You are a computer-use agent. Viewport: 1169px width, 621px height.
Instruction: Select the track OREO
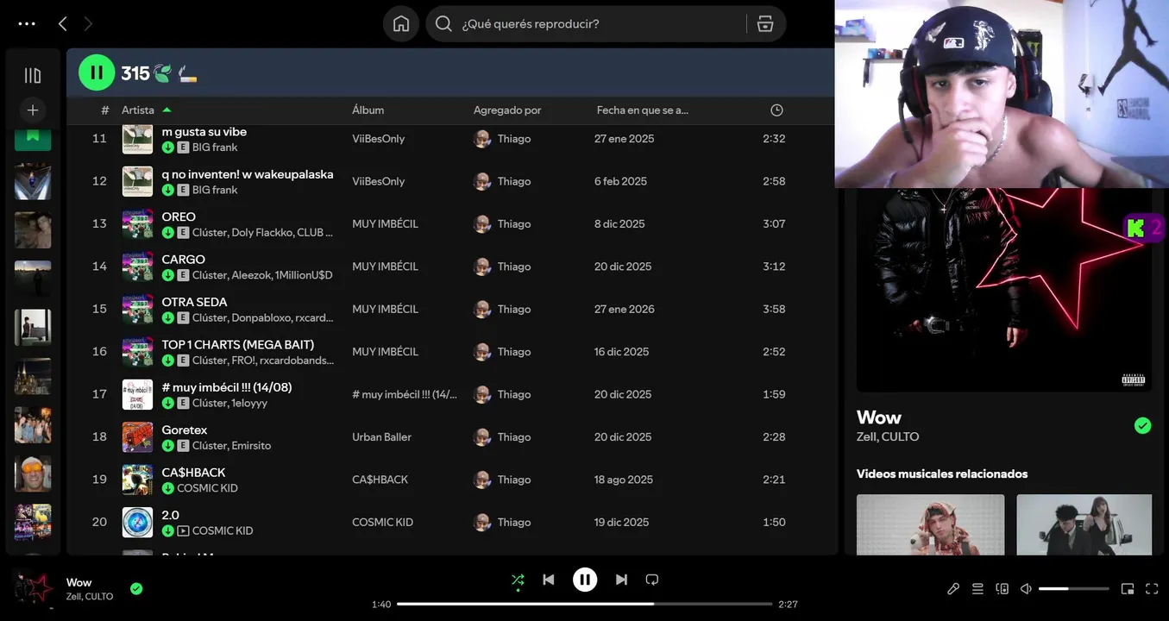pyautogui.click(x=179, y=216)
